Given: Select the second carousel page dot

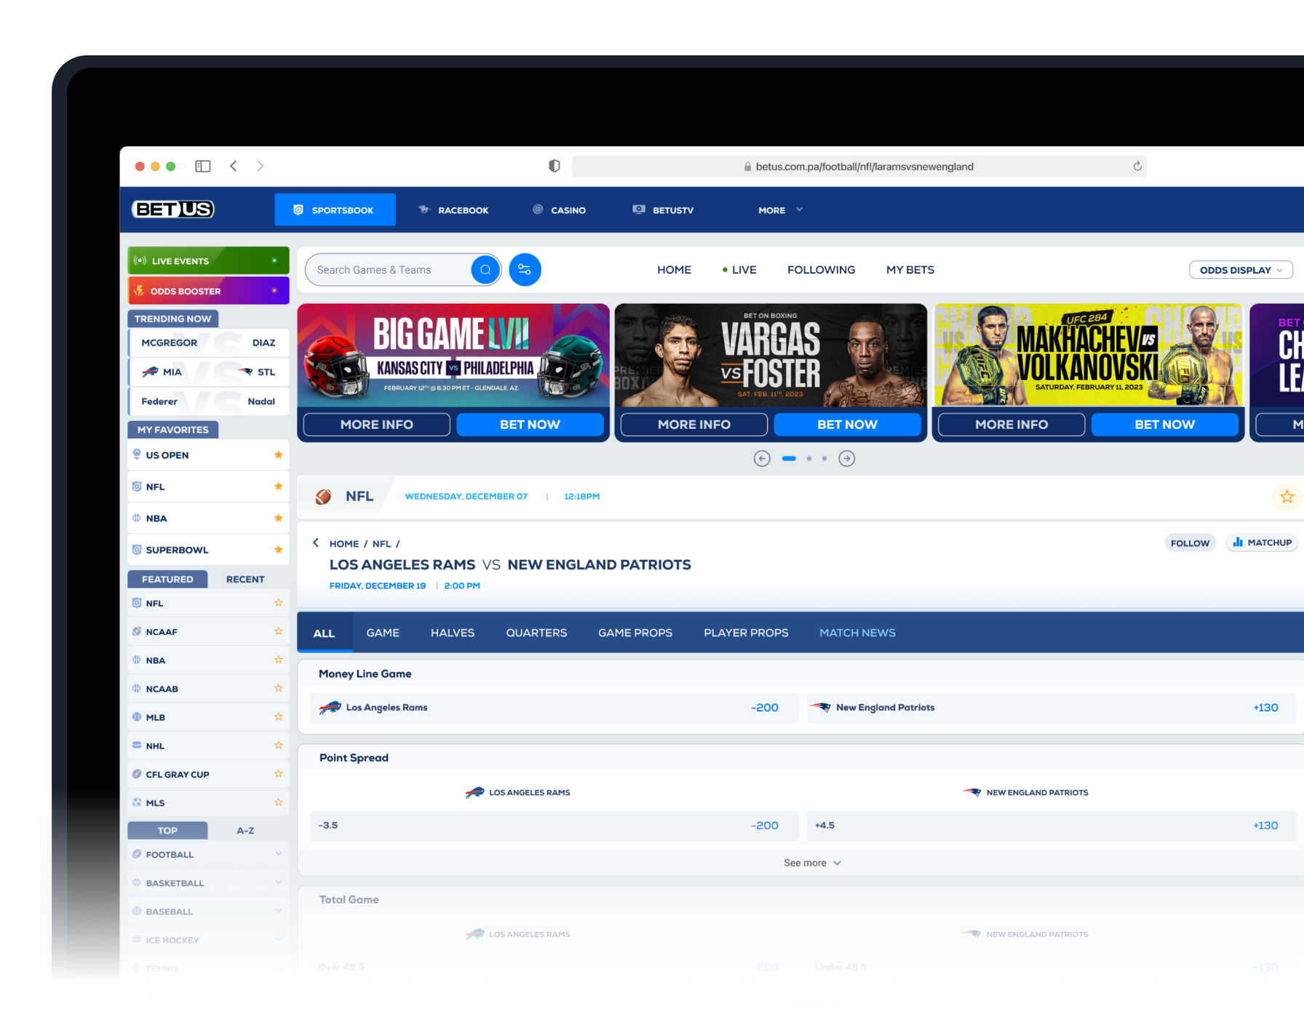Looking at the screenshot, I should pyautogui.click(x=809, y=459).
